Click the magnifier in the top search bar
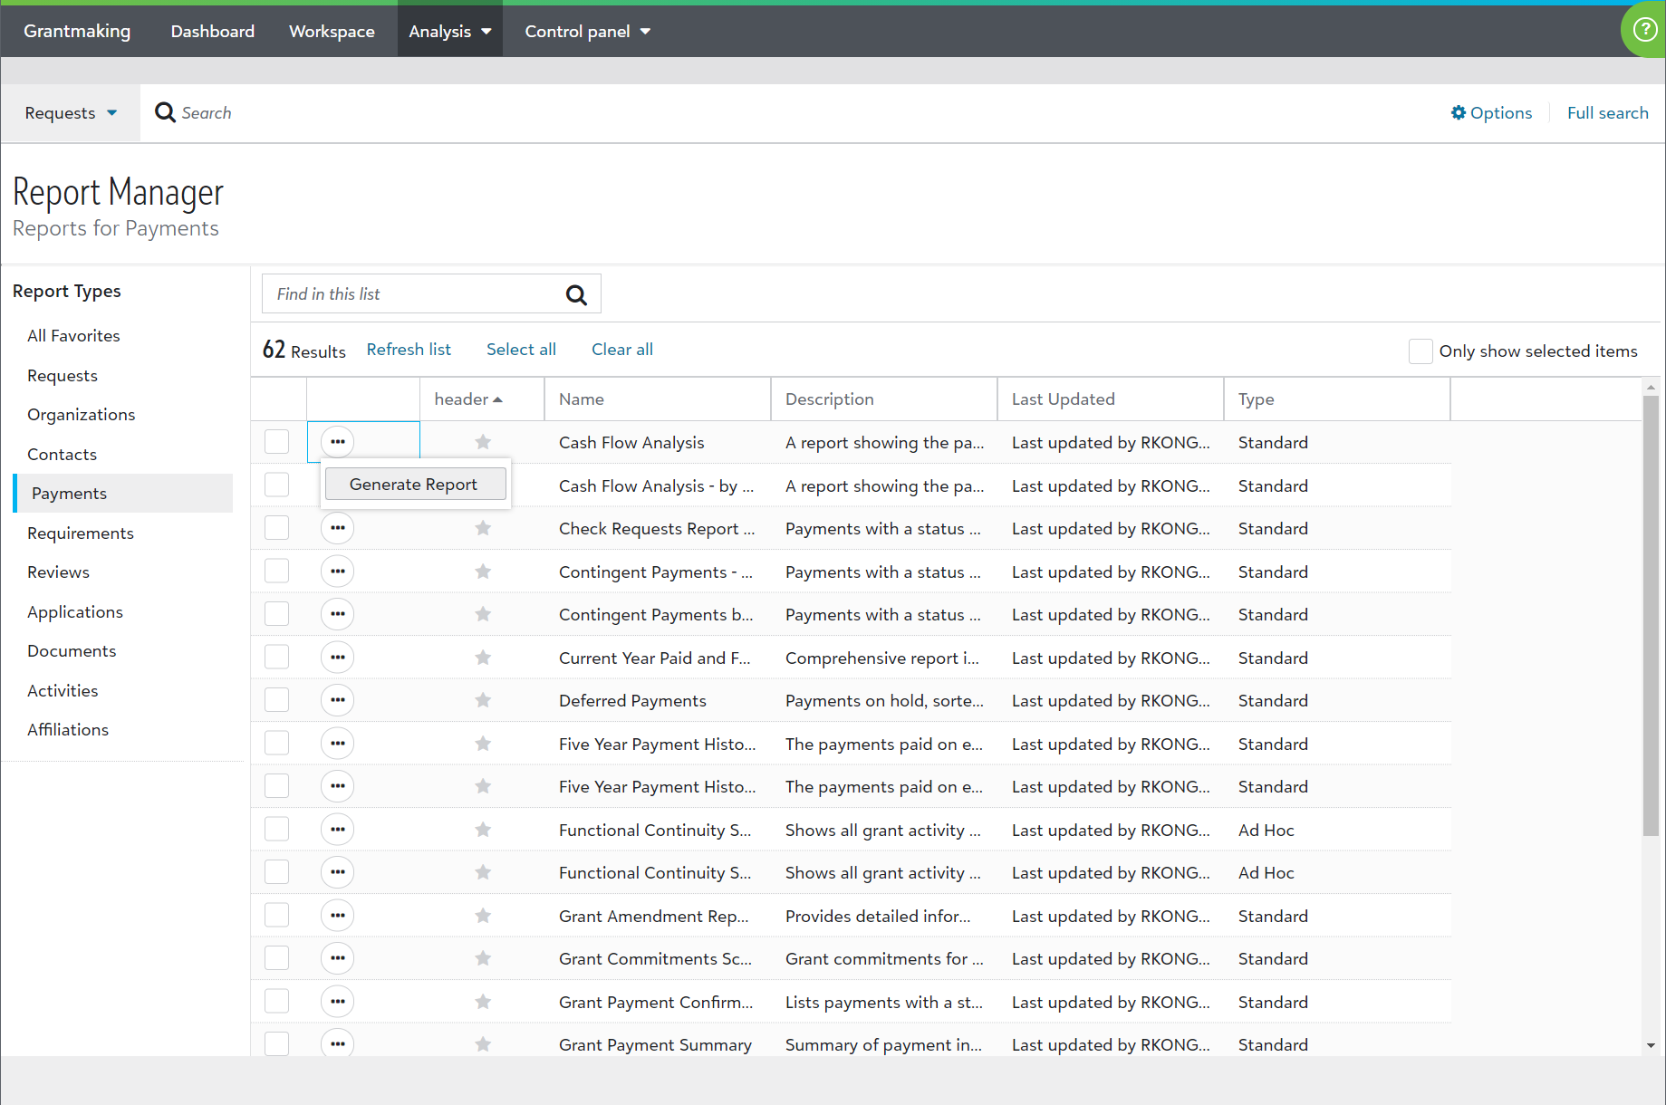 tap(165, 112)
